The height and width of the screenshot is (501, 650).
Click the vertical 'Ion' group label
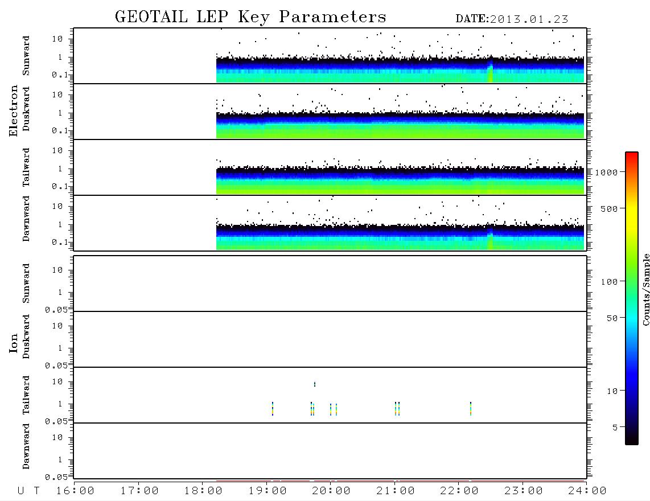[x=13, y=343]
